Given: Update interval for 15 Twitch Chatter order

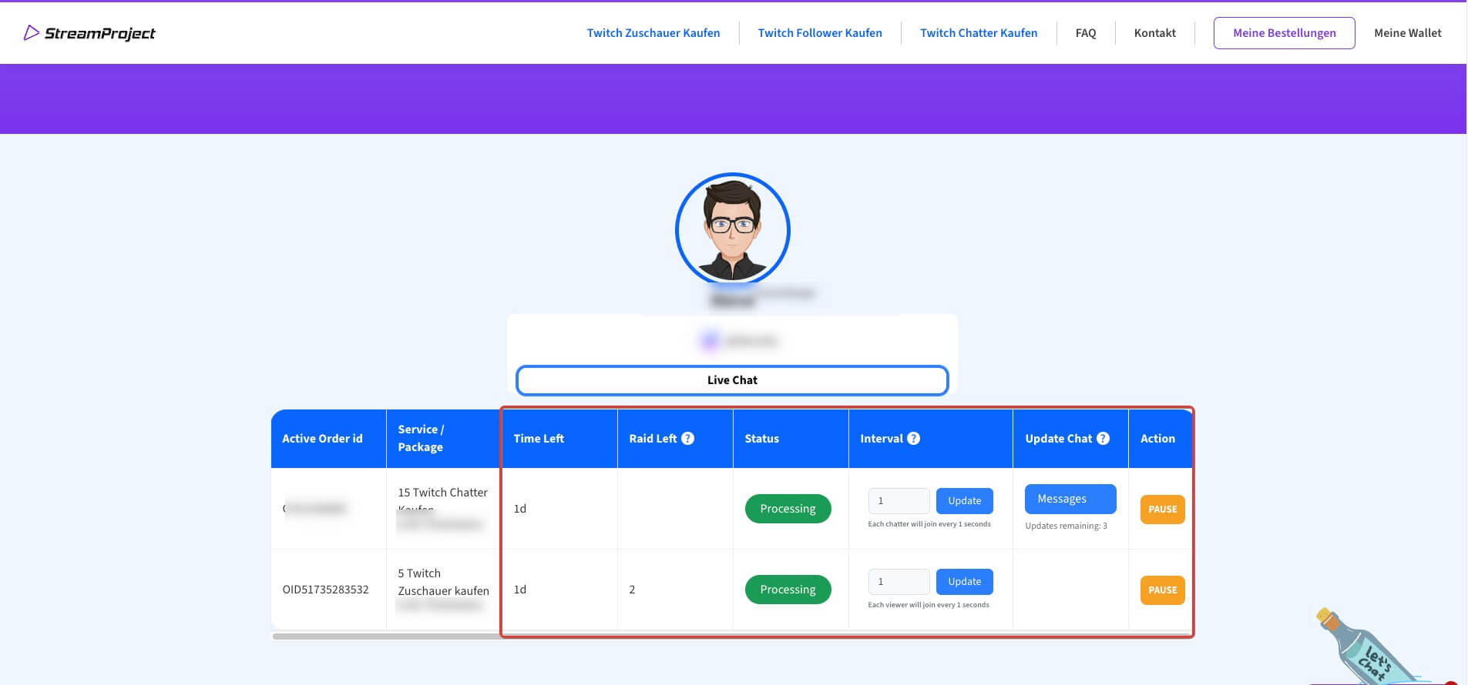Looking at the screenshot, I should [x=965, y=501].
